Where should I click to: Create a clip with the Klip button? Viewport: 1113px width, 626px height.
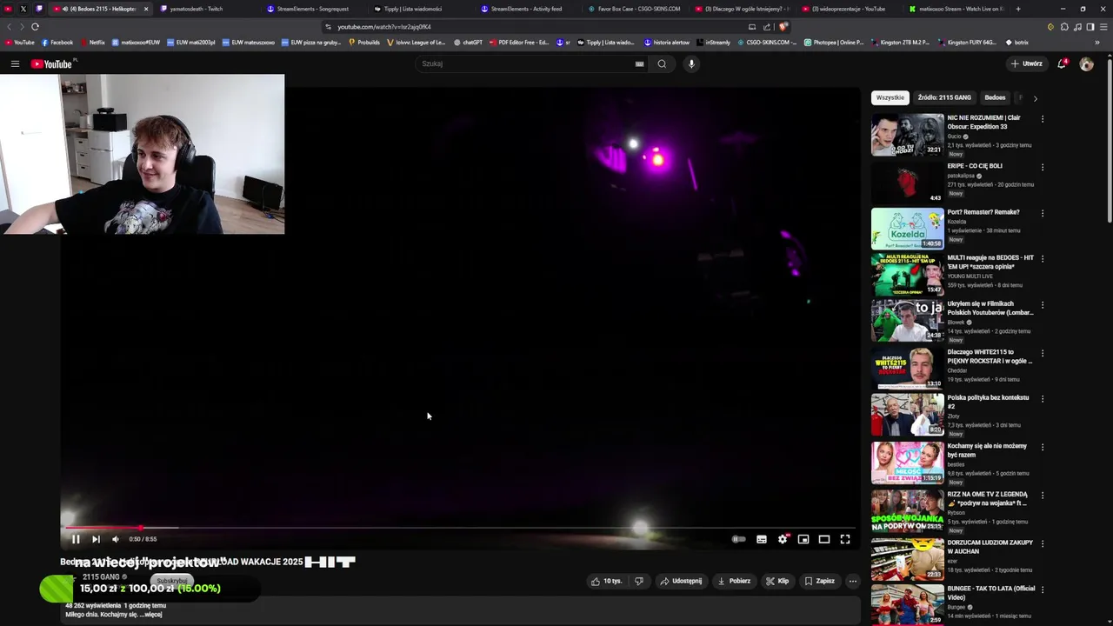777,581
